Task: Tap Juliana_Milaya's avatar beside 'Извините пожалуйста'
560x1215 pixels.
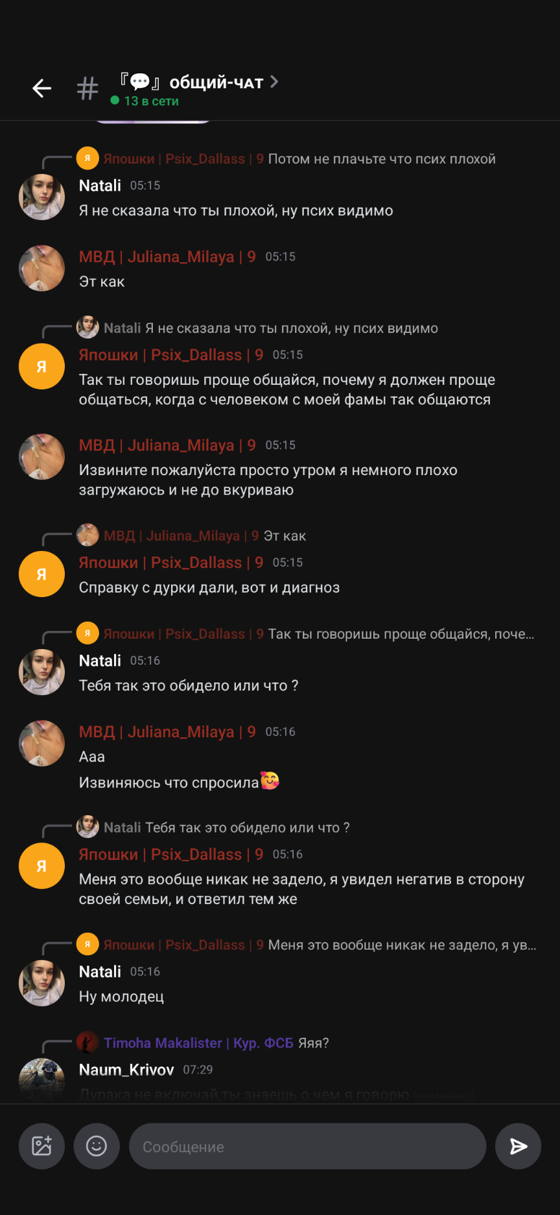Action: point(42,457)
